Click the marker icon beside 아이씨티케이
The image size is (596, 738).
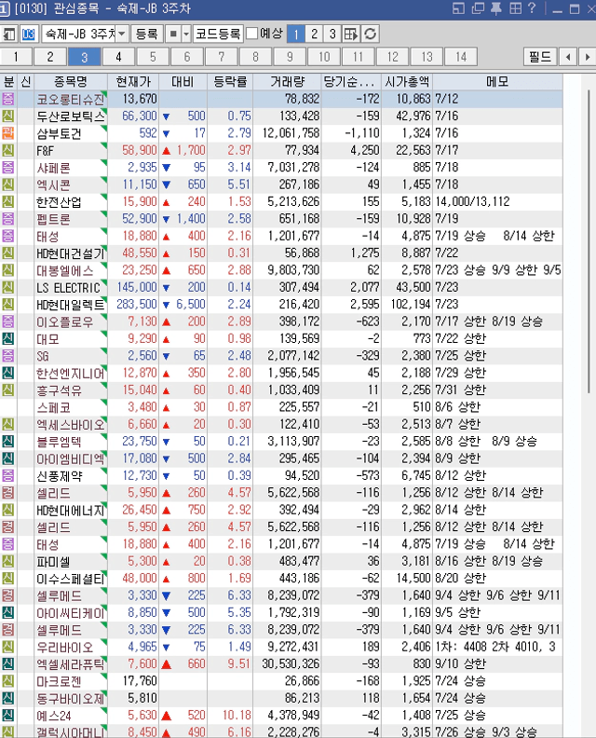[x=8, y=612]
